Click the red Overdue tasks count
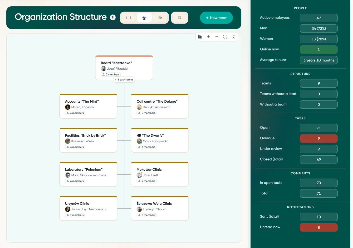 [x=319, y=139]
